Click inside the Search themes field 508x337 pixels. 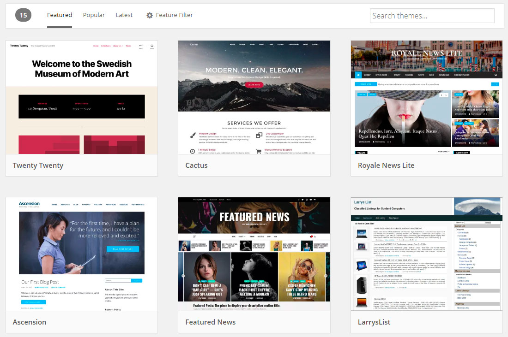pos(432,15)
